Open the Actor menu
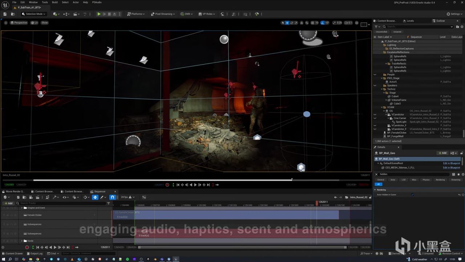 (x=76, y=2)
